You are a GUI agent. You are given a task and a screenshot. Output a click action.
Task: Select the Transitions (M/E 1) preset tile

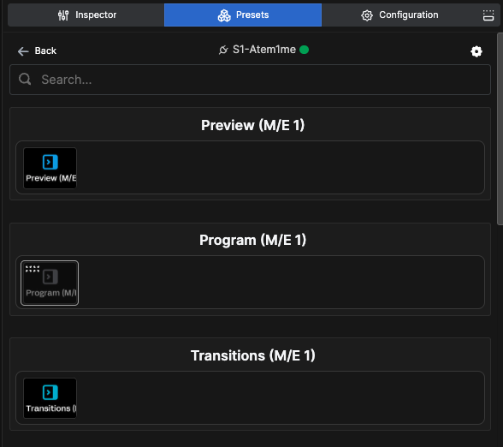[x=50, y=398]
